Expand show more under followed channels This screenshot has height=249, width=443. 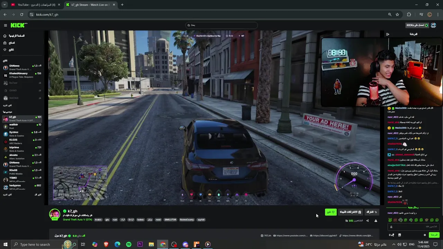(7, 105)
